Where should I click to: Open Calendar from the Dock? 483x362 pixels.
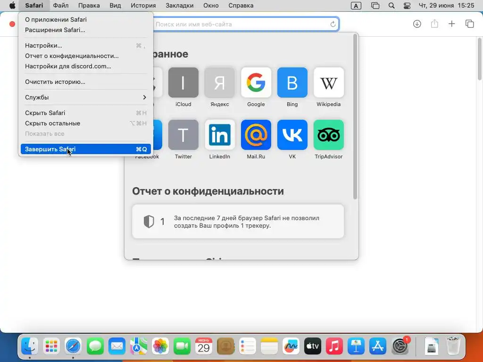point(204,346)
